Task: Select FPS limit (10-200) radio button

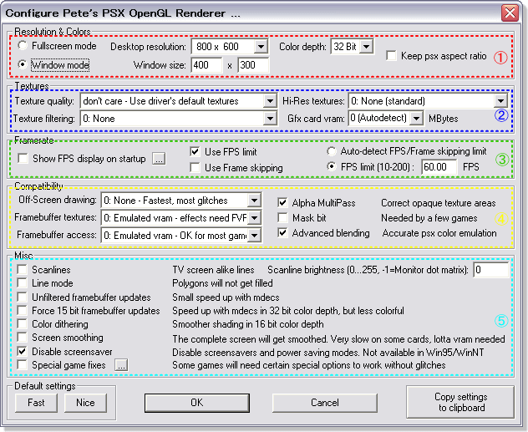Action: coord(332,166)
